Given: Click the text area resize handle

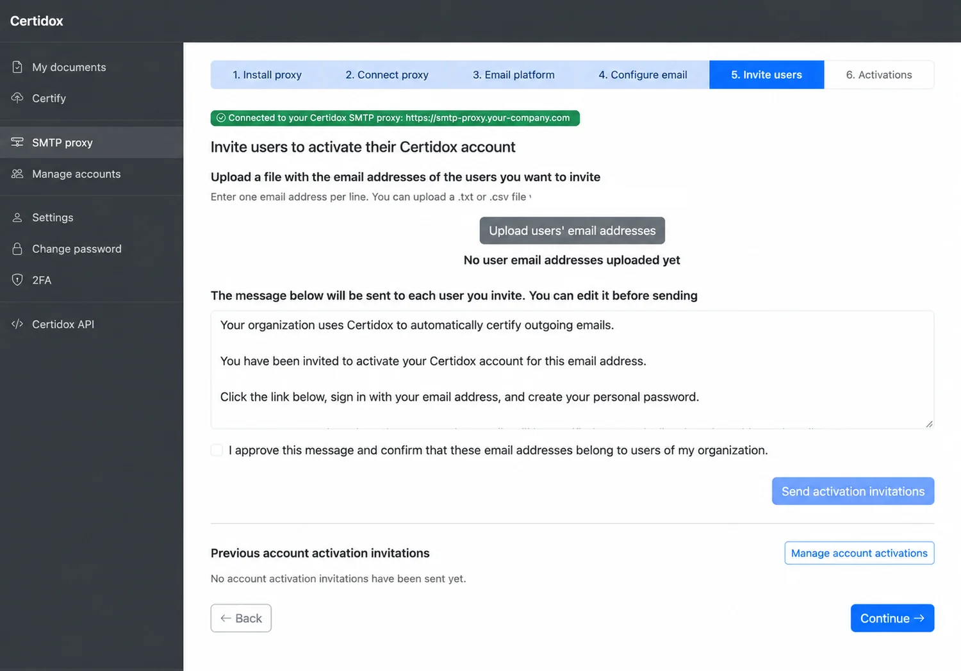Looking at the screenshot, I should pos(929,424).
